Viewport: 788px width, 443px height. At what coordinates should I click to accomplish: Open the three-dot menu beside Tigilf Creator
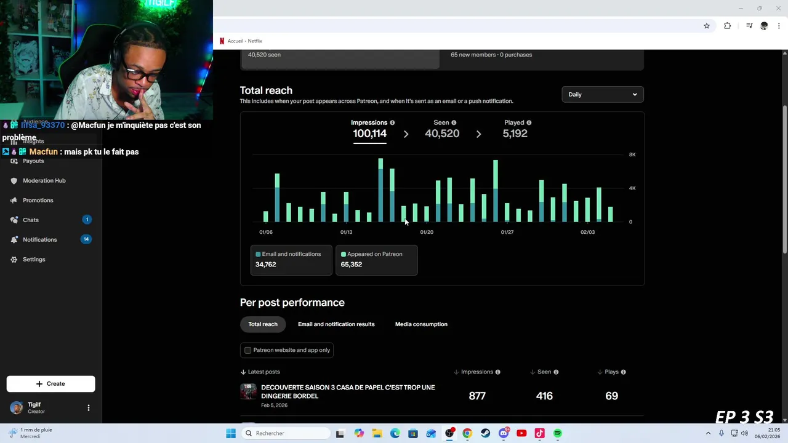point(88,408)
